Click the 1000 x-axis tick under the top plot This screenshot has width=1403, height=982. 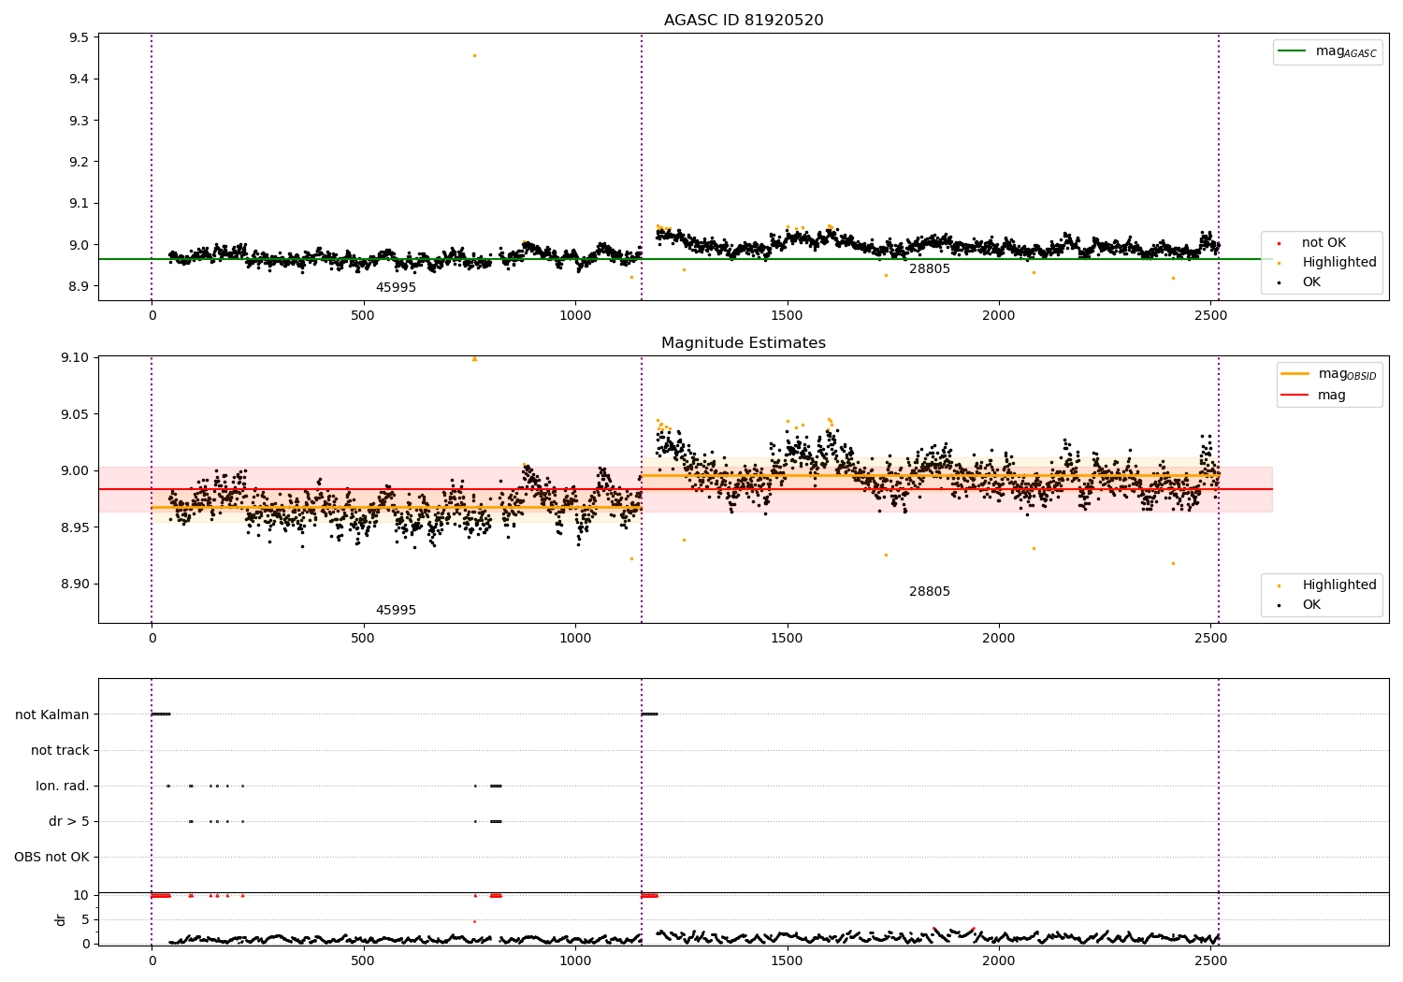tap(575, 315)
